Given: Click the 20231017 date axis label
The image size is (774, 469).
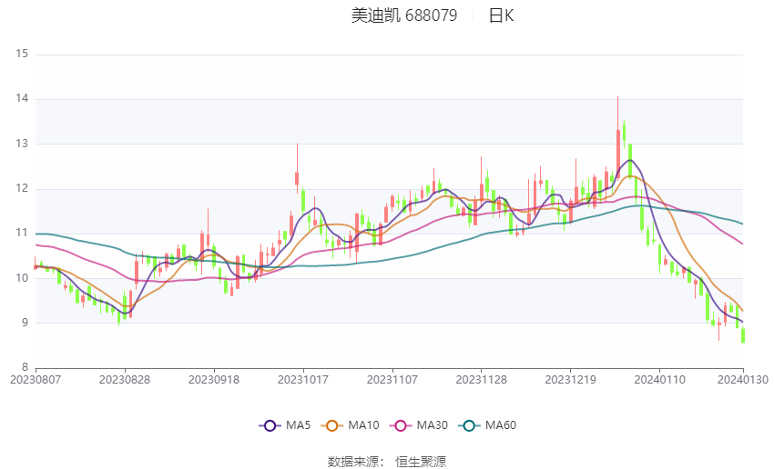Looking at the screenshot, I should coord(303,380).
